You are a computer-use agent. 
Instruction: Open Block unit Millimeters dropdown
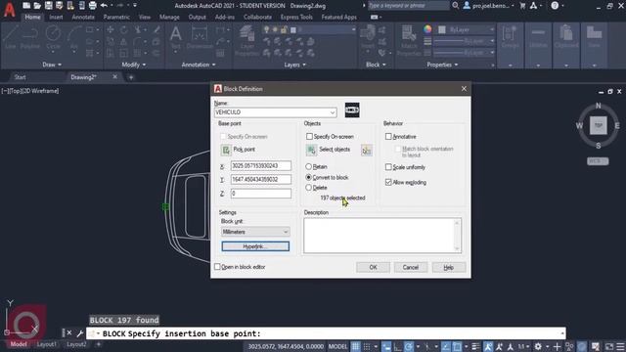click(x=255, y=232)
